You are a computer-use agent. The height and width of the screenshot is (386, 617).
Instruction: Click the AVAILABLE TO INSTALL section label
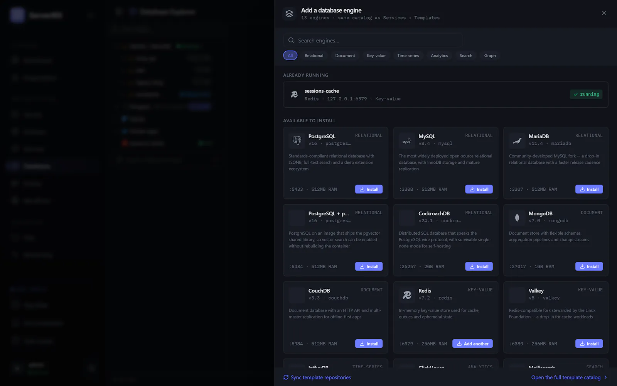309,121
